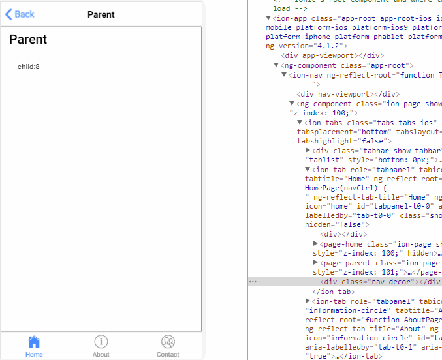442x360 pixels.
Task: Open the Contact tab icon
Action: click(x=168, y=342)
